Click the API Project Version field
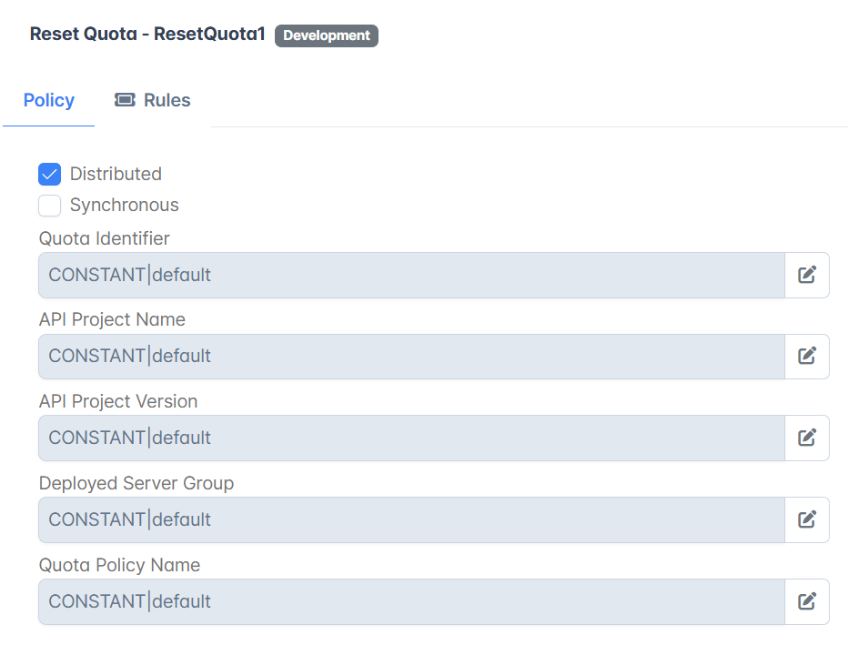The image size is (848, 645). (x=411, y=438)
